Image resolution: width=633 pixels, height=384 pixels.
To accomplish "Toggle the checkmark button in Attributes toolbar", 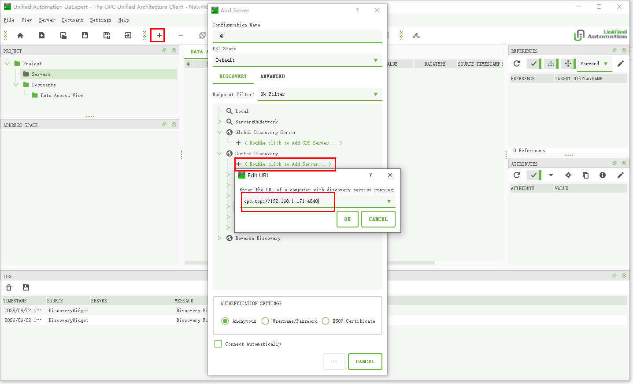I will pyautogui.click(x=534, y=175).
